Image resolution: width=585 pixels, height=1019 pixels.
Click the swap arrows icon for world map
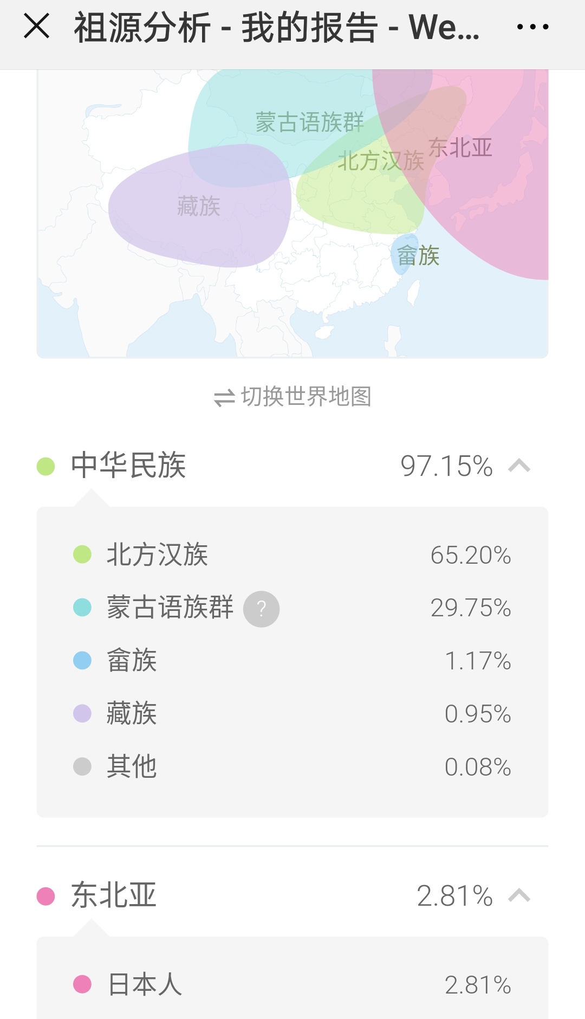(x=224, y=398)
